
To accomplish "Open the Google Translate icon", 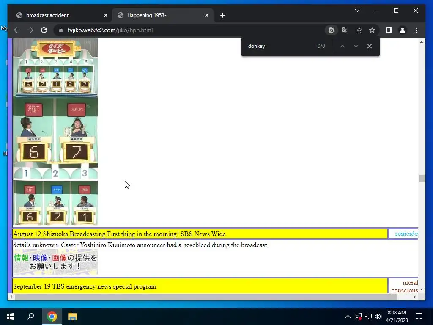I will (x=345, y=30).
